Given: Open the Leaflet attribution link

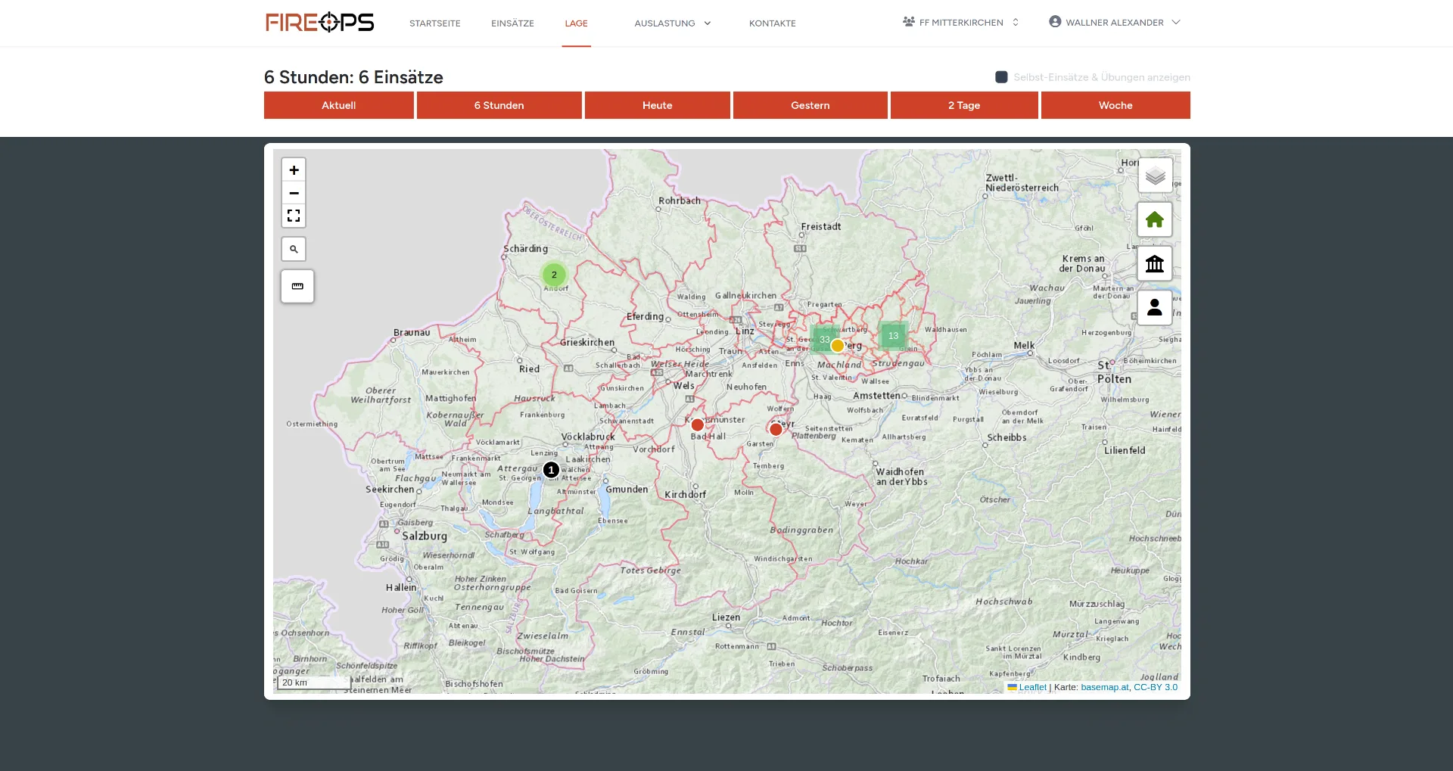Looking at the screenshot, I should coord(1032,687).
